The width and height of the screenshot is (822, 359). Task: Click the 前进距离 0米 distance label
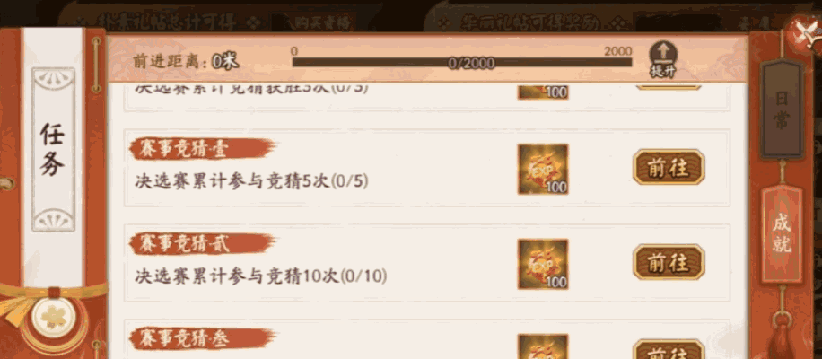point(186,62)
